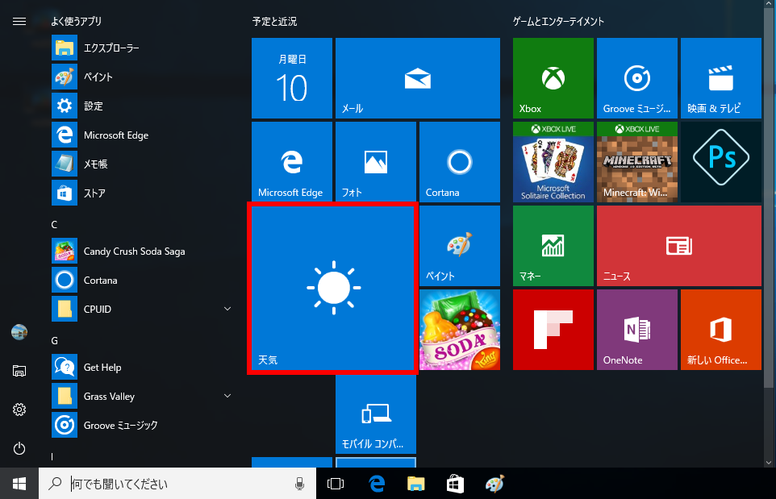
Task: Click the Cortana search box
Action: tap(177, 484)
